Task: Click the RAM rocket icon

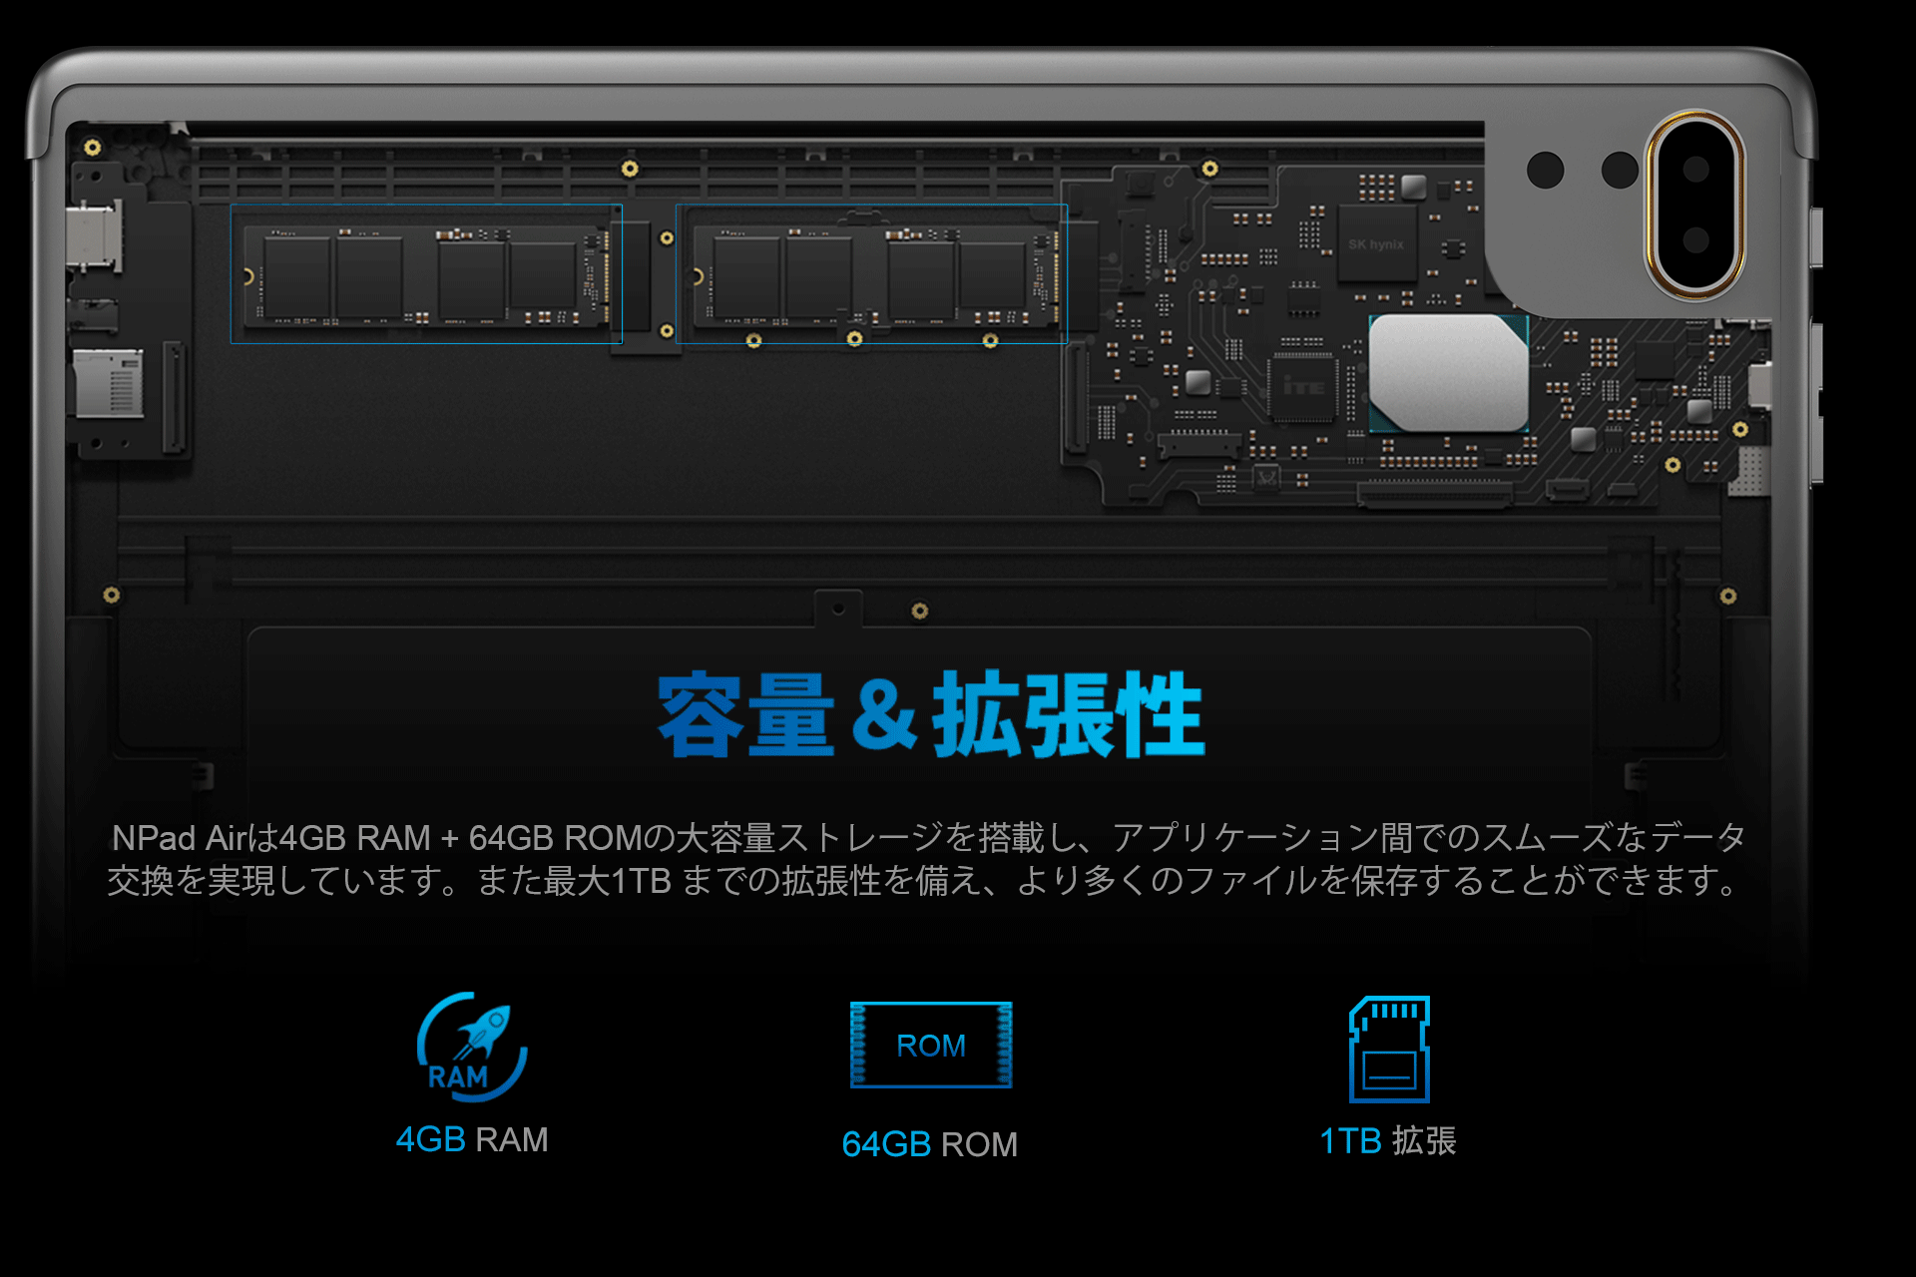Action: click(472, 1047)
